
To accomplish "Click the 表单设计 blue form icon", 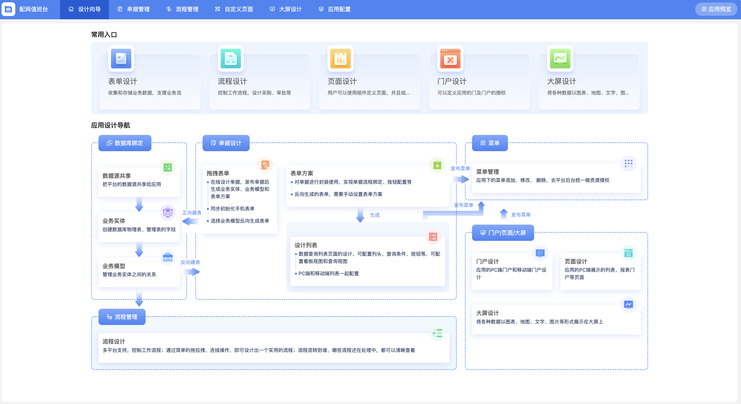I will [121, 59].
